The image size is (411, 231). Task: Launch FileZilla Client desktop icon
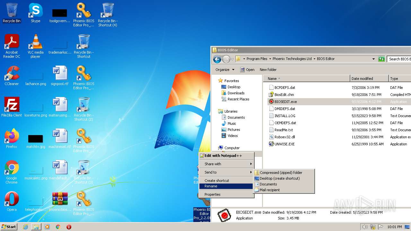pyautogui.click(x=12, y=107)
